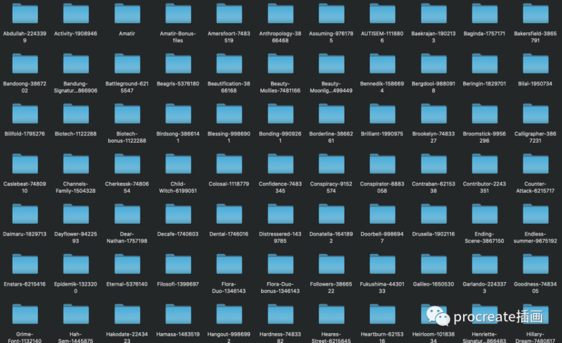The height and width of the screenshot is (343, 562).
Task: Click the Ending-Scene-3867150 folder name
Action: 484,238
